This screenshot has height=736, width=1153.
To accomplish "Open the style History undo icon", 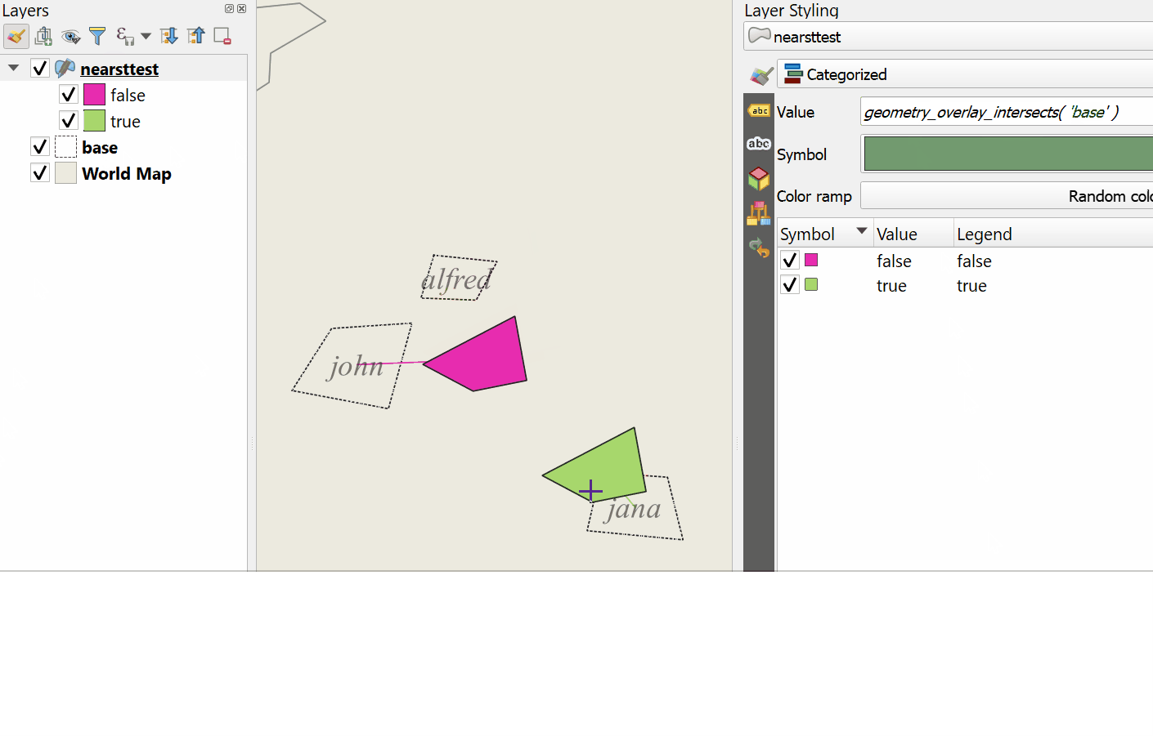I will tap(759, 248).
